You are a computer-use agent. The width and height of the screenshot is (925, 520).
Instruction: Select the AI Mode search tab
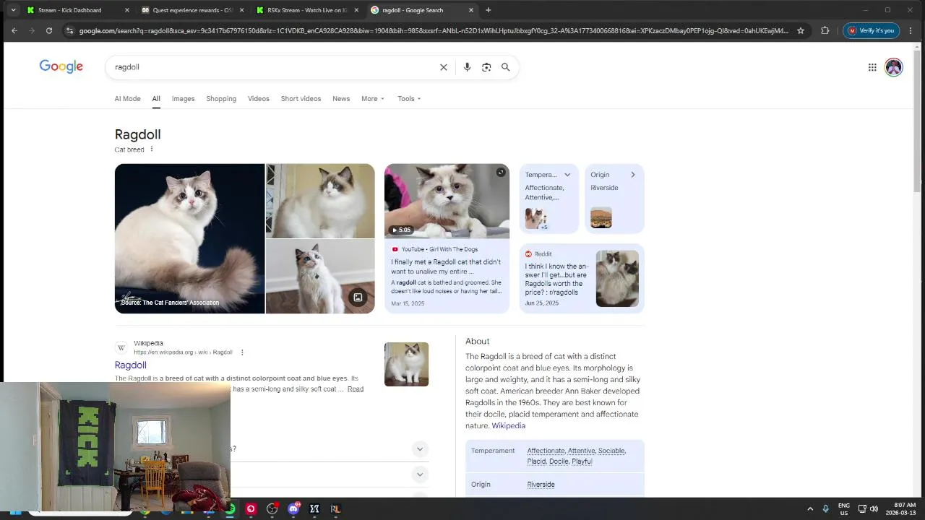click(x=127, y=99)
